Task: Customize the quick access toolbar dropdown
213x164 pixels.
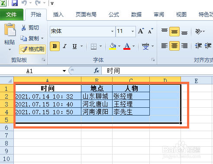Action: click(52, 3)
